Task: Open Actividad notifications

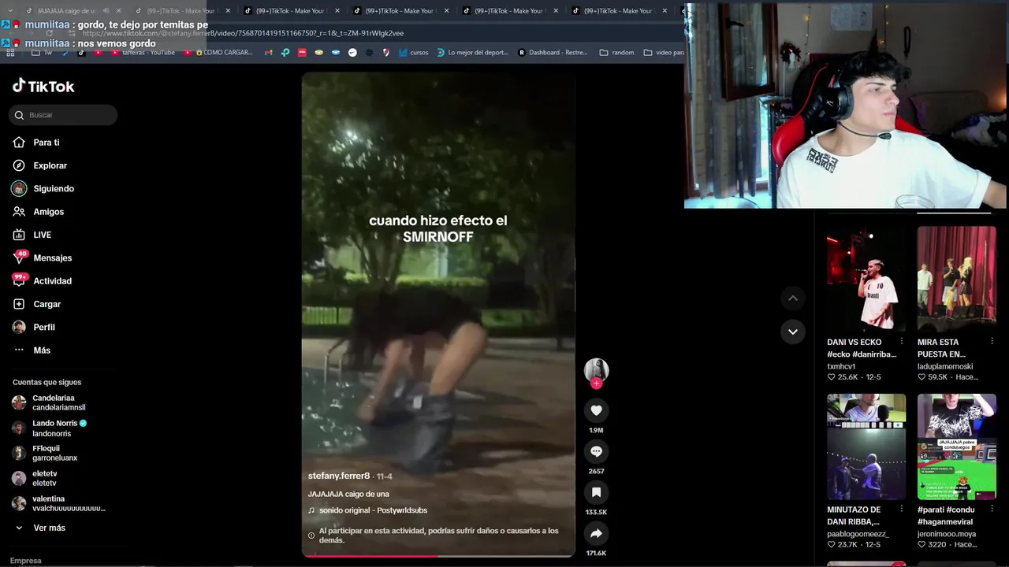Action: 52,281
